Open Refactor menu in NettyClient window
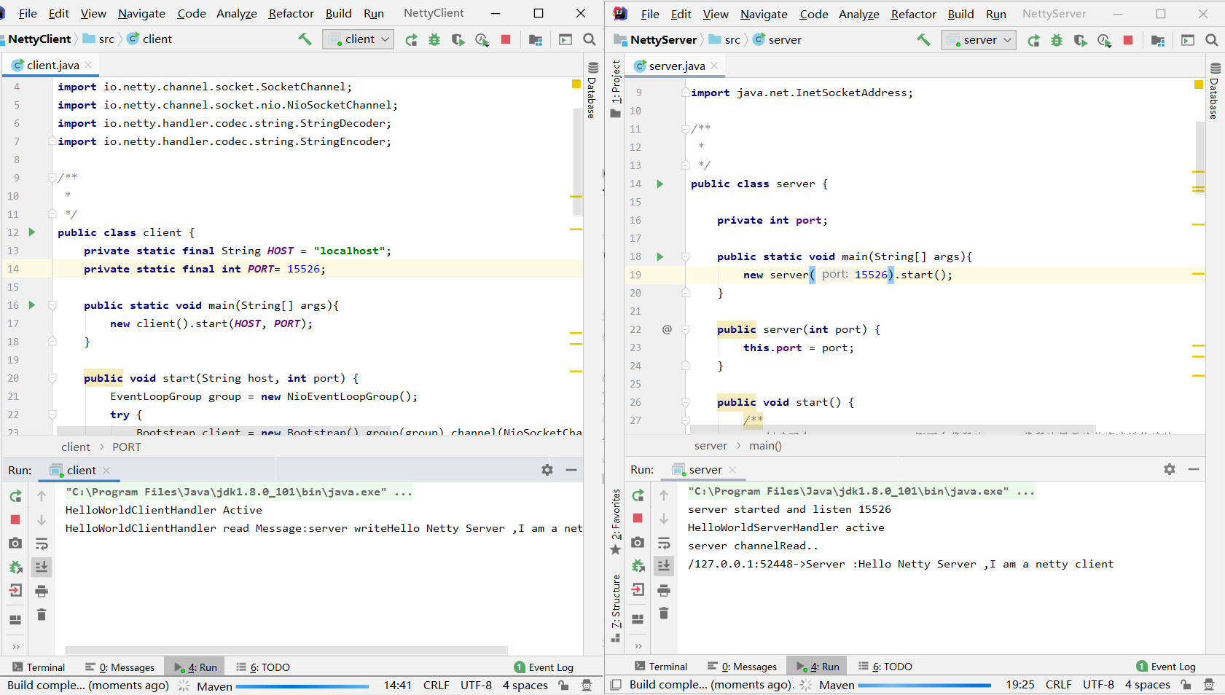The height and width of the screenshot is (695, 1225). 291,14
